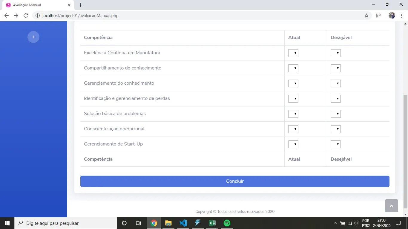Bookmark this page with the star icon
This screenshot has height=229, width=408.
(x=366, y=16)
